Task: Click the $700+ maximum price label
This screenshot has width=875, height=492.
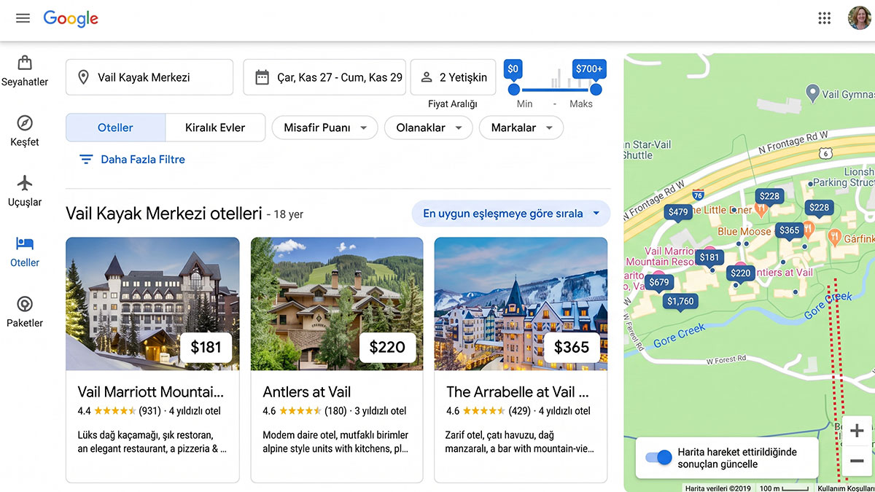Action: click(x=589, y=69)
